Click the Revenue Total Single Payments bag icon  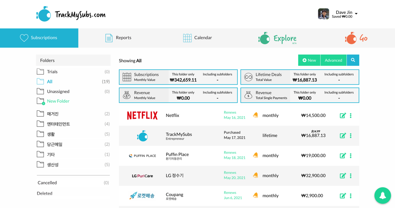(x=248, y=95)
